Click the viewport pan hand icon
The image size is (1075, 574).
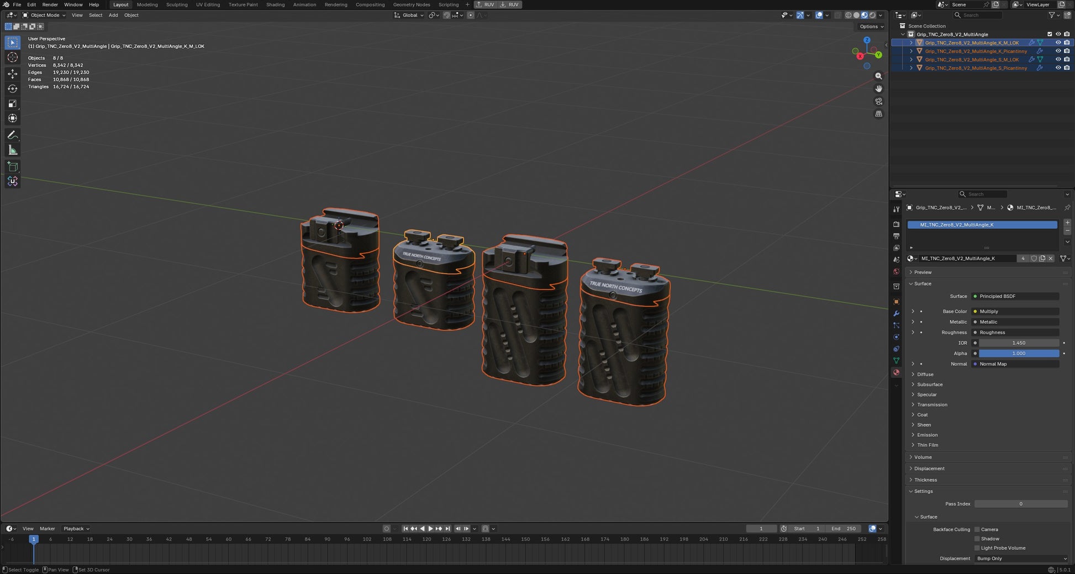(x=878, y=88)
